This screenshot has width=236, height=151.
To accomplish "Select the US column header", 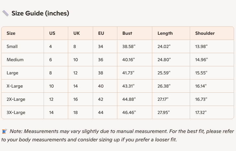I will (x=52, y=33).
